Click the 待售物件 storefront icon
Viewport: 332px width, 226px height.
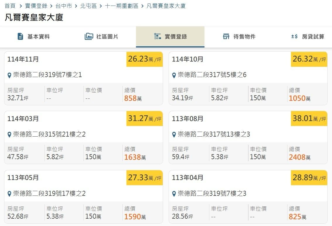tap(226, 37)
